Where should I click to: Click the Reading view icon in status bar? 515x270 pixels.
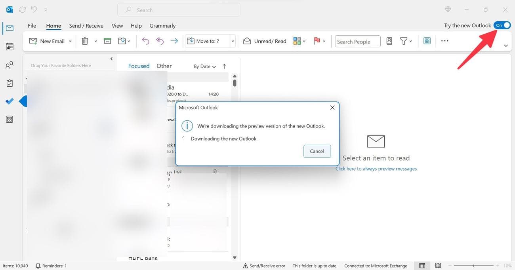pos(438,266)
